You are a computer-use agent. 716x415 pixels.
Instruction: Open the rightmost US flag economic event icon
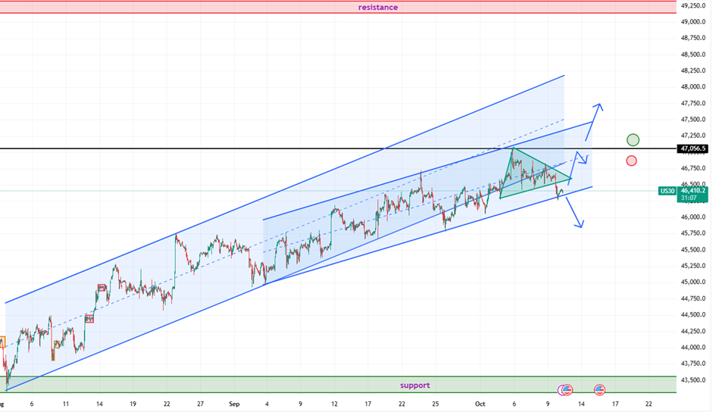pos(599,390)
